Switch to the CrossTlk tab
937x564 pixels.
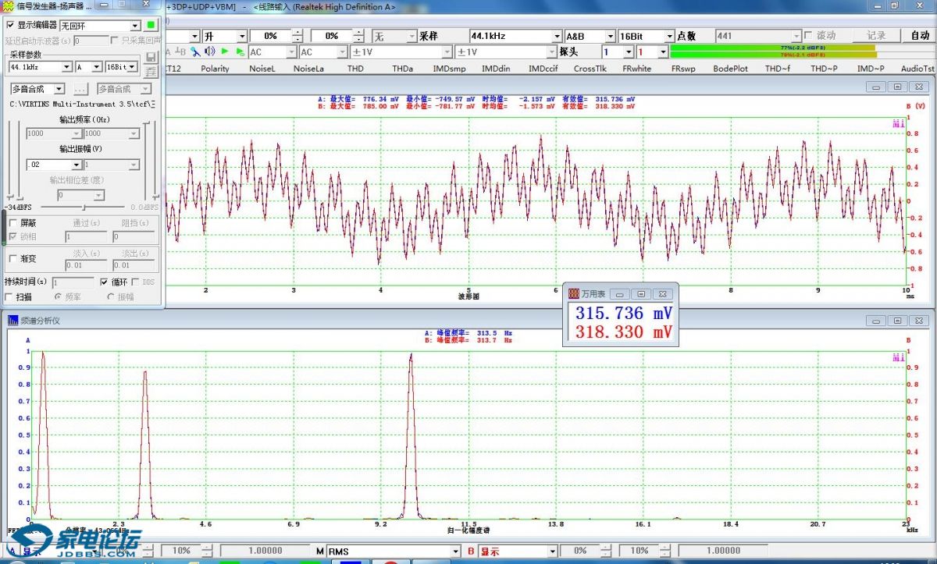click(x=590, y=69)
